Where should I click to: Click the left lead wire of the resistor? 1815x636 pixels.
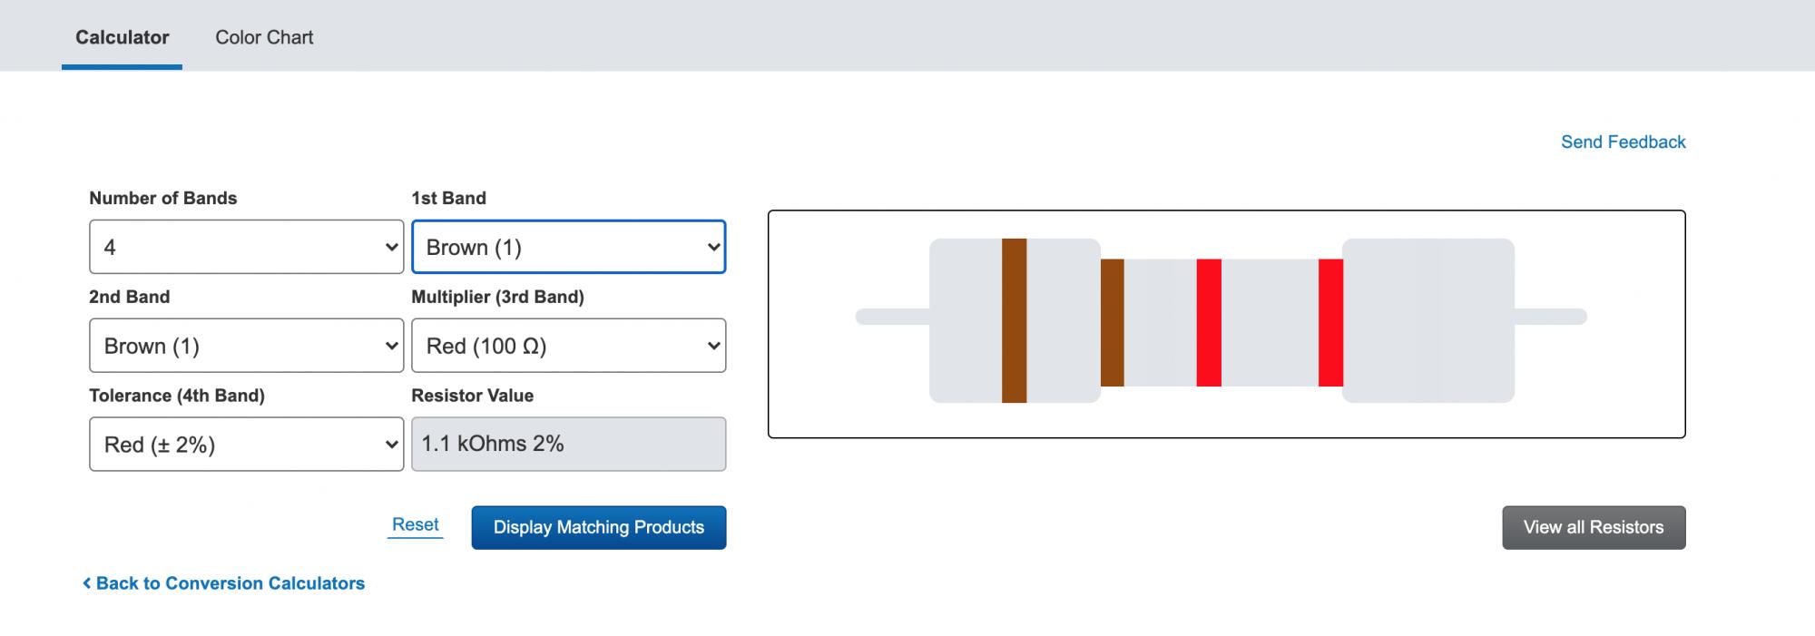tap(892, 317)
